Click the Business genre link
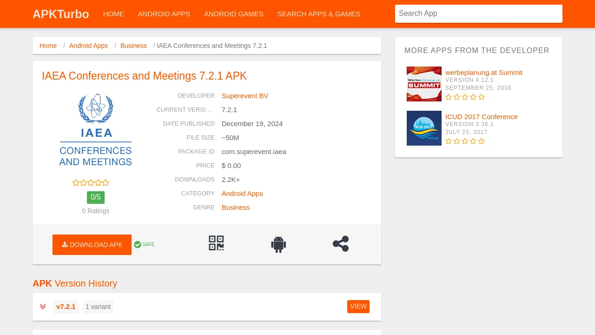This screenshot has height=335, width=595. (x=236, y=208)
